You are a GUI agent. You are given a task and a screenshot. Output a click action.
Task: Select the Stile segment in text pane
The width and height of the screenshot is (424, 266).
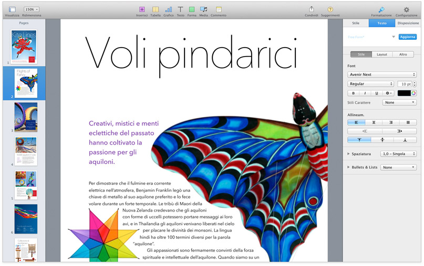pyautogui.click(x=361, y=54)
